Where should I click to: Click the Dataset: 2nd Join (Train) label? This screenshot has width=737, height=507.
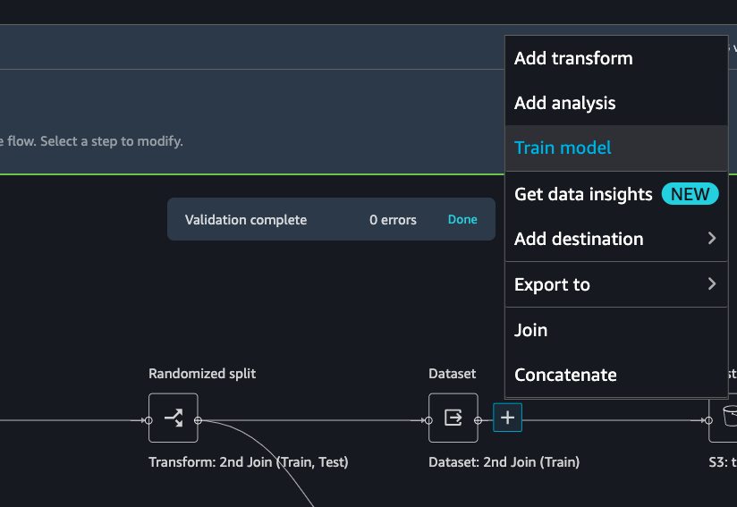[x=504, y=462]
